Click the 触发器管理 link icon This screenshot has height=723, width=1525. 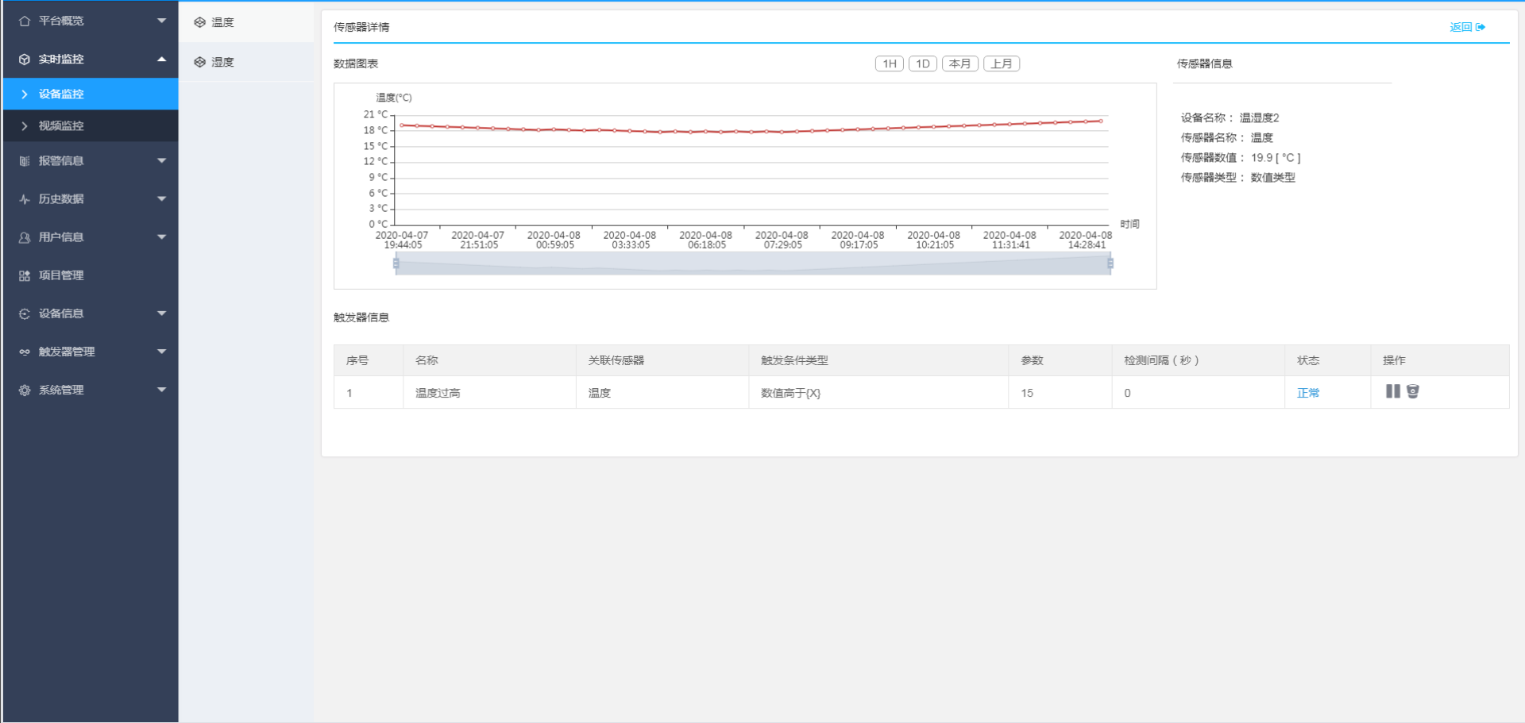pyautogui.click(x=25, y=352)
